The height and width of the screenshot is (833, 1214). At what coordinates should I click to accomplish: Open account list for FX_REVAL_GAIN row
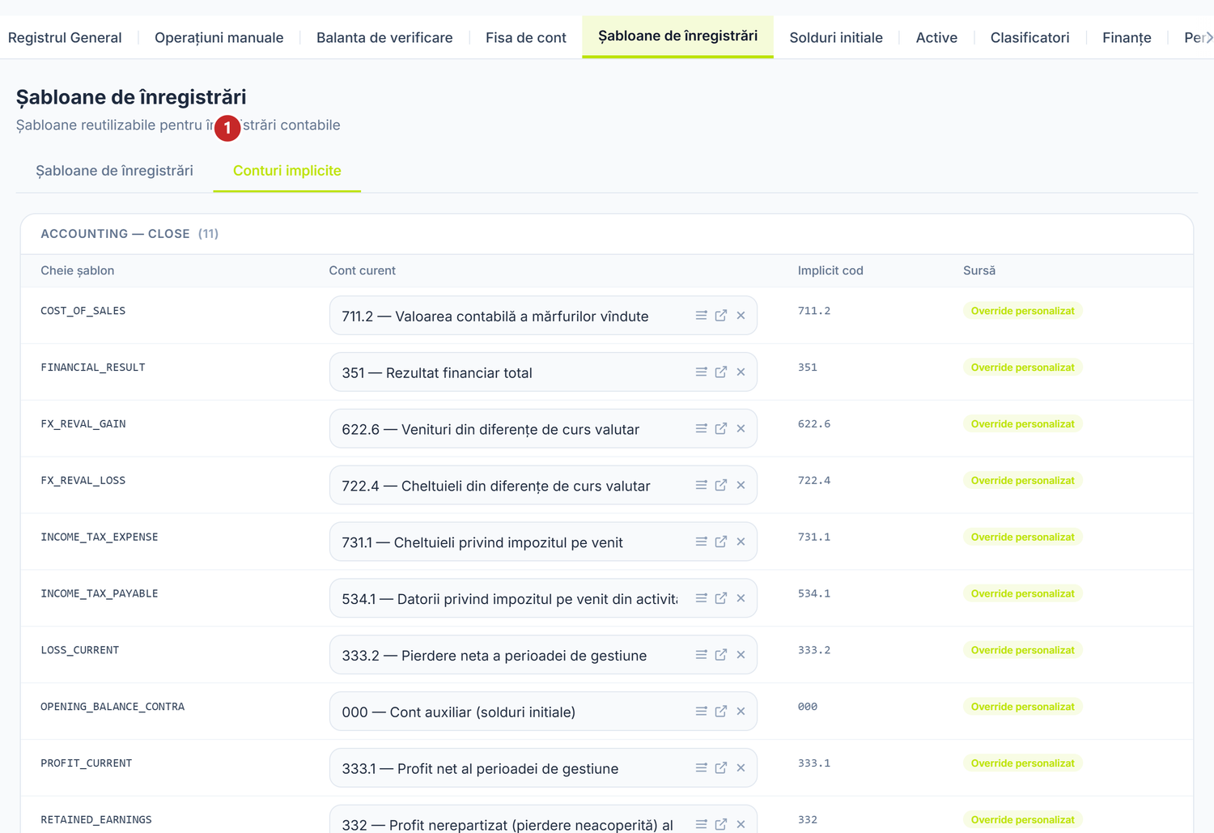[701, 429]
